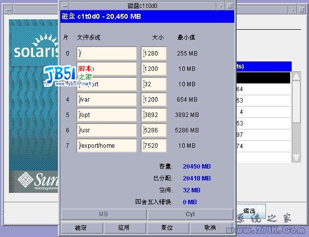Viewport: 309px width, 237px height.
Task: Click the /var slice size field
Action: click(154, 100)
